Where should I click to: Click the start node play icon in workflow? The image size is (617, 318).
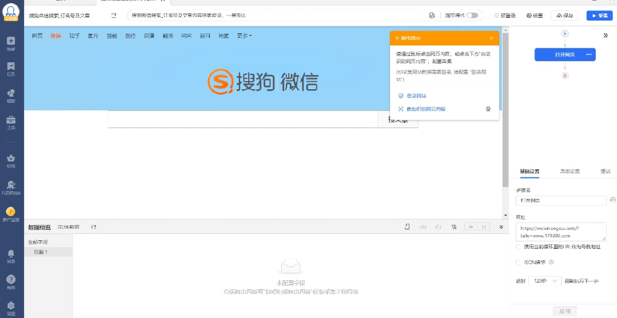pyautogui.click(x=565, y=34)
